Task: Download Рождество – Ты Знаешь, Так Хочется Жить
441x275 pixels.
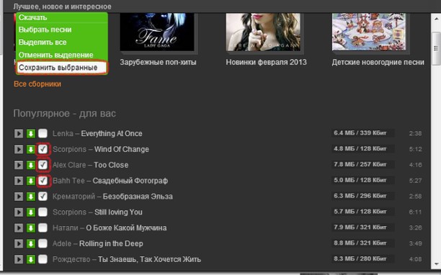Action: (x=31, y=259)
